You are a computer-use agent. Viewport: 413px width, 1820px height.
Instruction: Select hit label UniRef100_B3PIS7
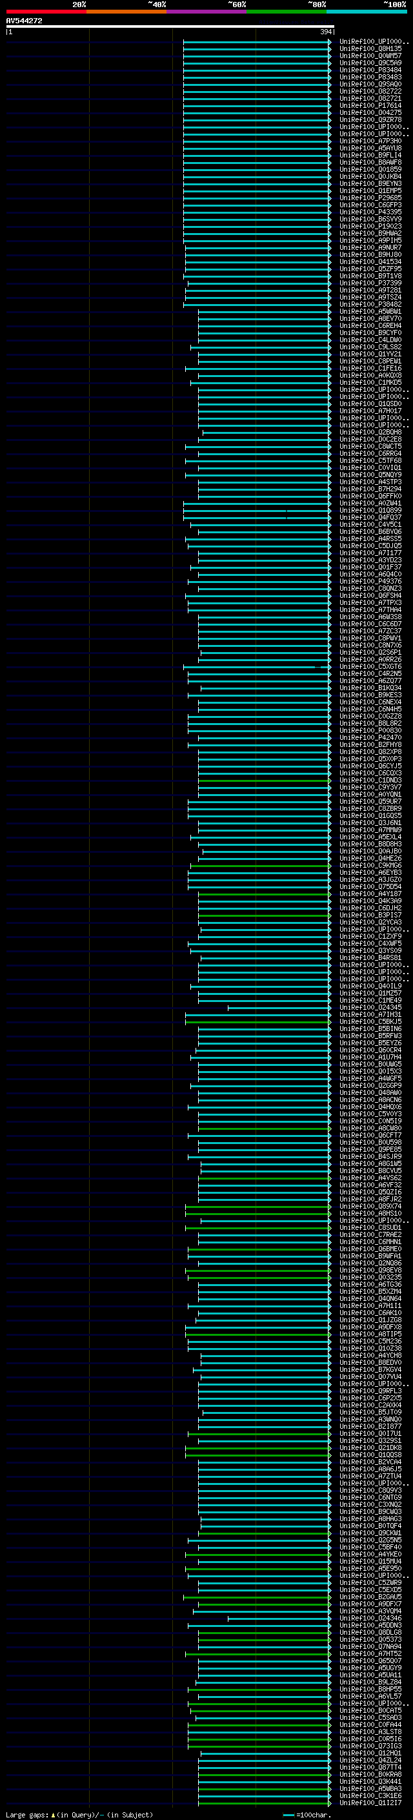[370, 915]
